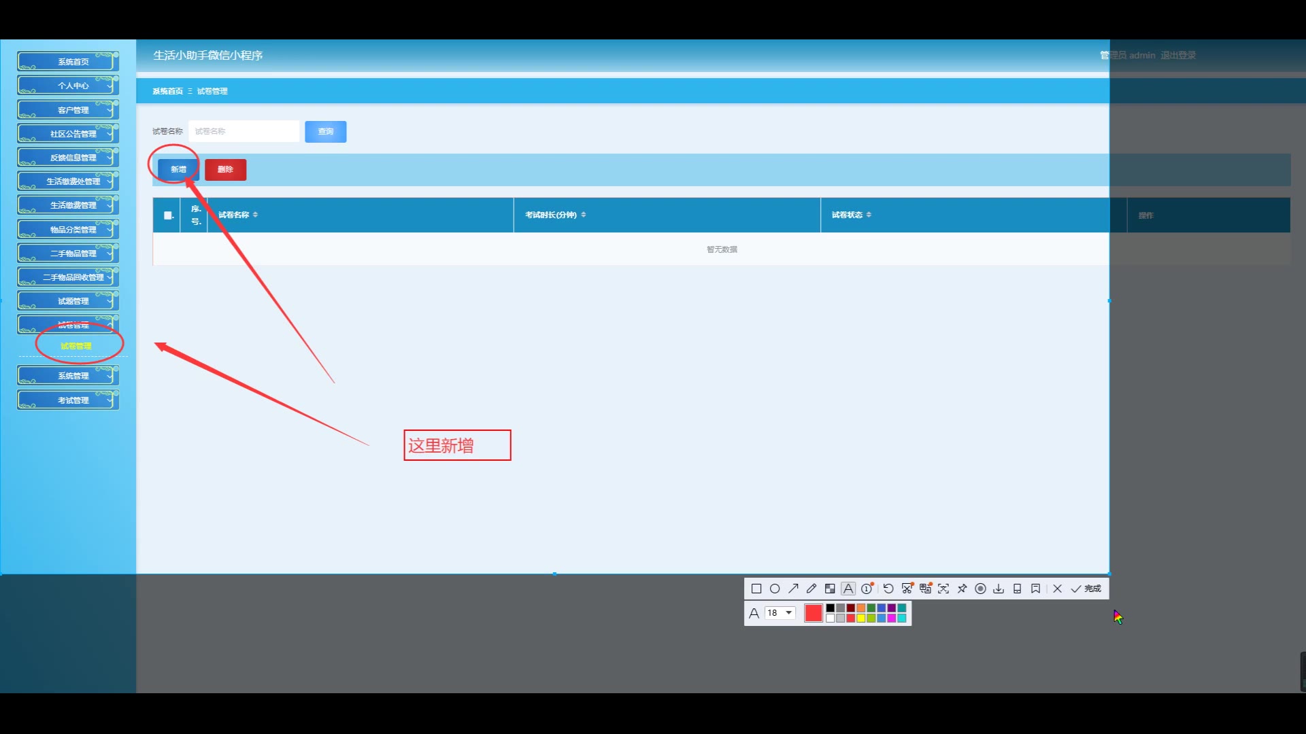Pick the purple color swatch

click(891, 608)
